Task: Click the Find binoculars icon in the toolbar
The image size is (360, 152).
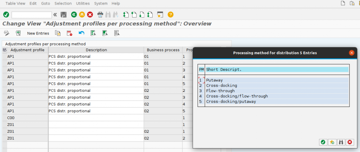Action: click(x=108, y=15)
